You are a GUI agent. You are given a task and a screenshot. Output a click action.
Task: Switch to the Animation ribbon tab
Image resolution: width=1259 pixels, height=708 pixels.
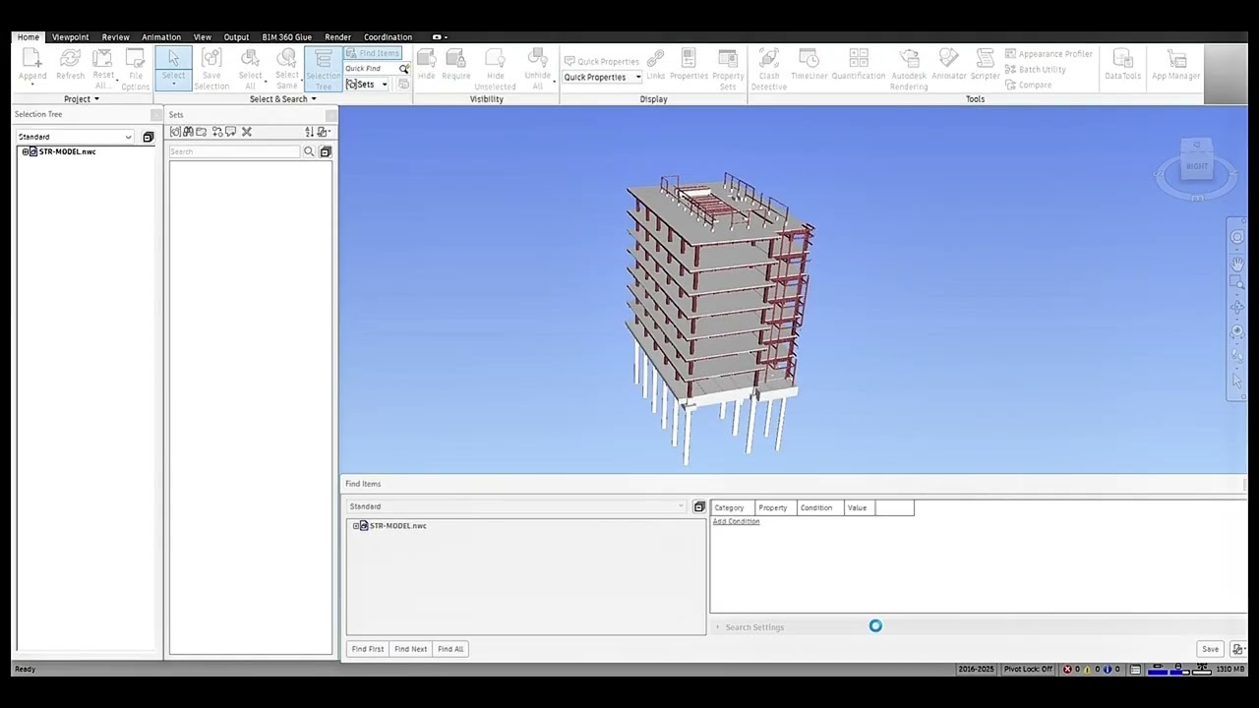161,37
